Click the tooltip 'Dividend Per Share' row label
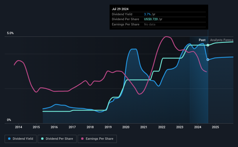This screenshot has width=238, height=147. tap(125, 19)
